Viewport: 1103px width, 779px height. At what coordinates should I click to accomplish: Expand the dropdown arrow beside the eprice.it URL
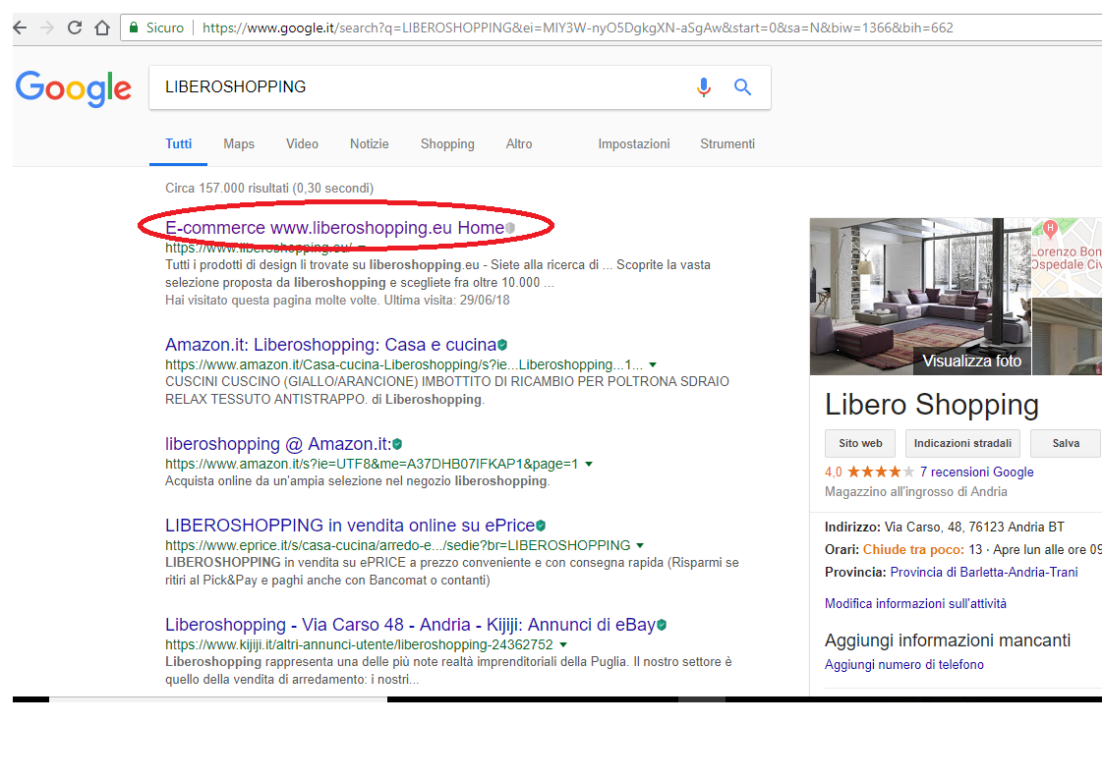pos(640,545)
